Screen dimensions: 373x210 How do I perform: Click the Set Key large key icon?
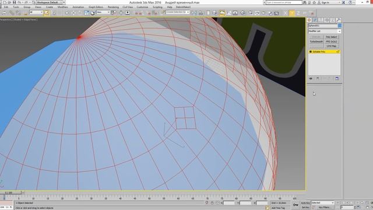click(x=295, y=205)
